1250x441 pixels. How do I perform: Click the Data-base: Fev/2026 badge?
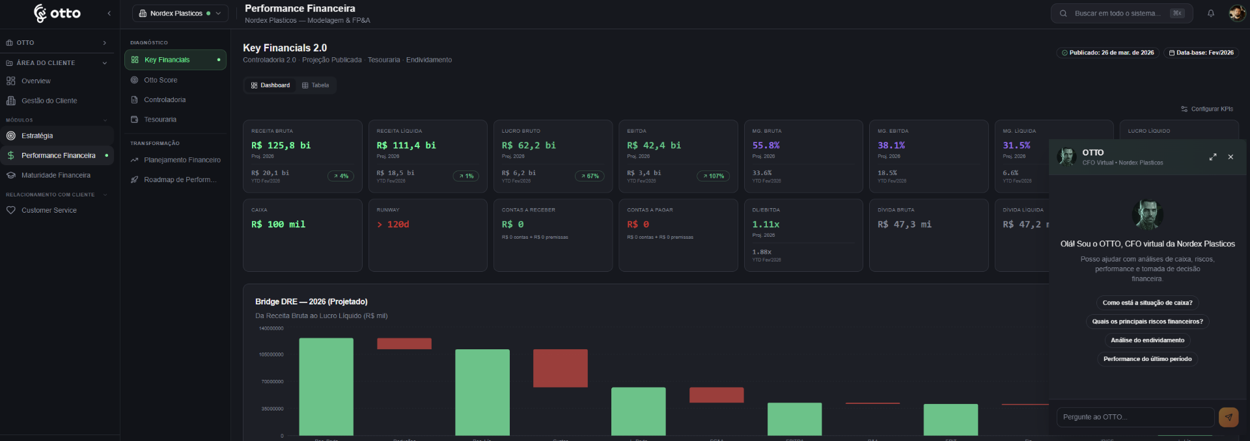[1201, 53]
